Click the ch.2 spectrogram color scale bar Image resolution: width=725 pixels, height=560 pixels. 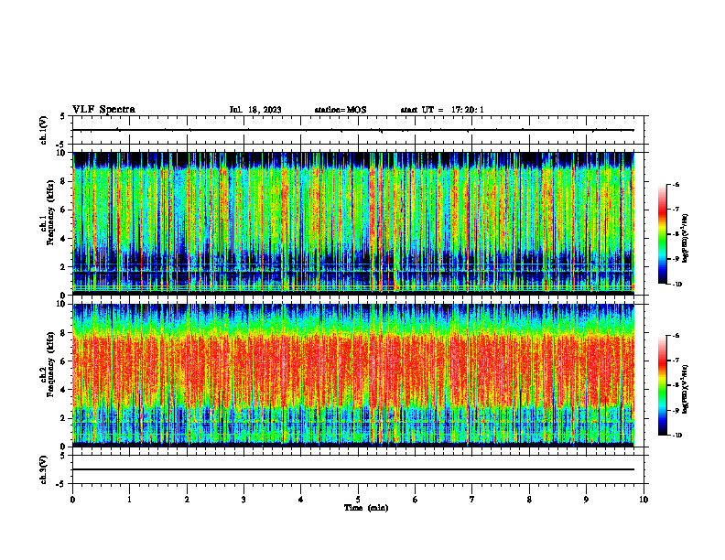pyautogui.click(x=662, y=385)
